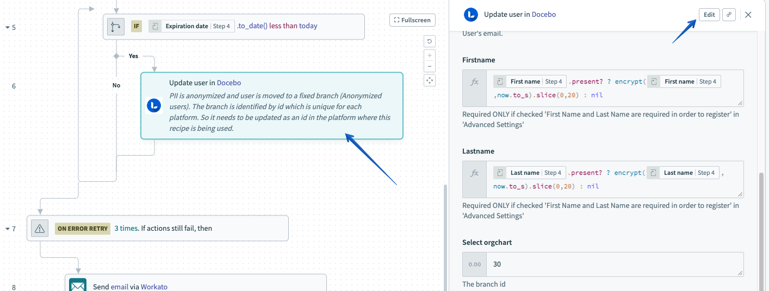Click the reset view rotate icon
This screenshot has height=291, width=769.
[x=430, y=41]
